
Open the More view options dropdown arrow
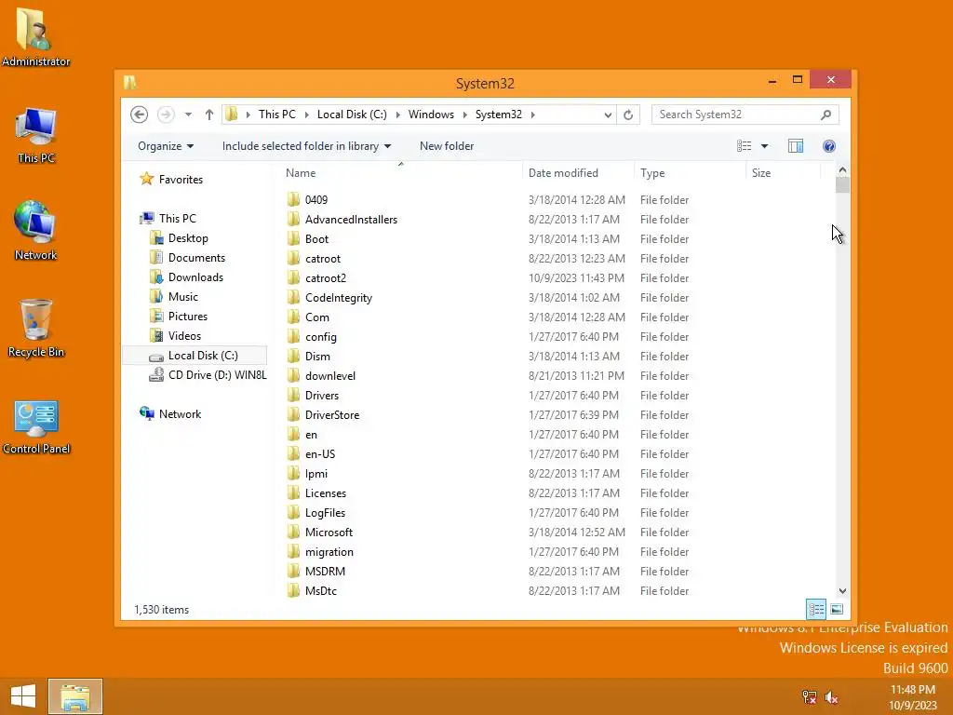point(765,146)
